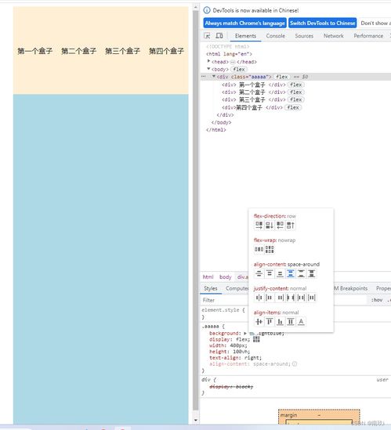Set flex-wrap to nowrap
The height and width of the screenshot is (430, 391).
click(x=259, y=249)
